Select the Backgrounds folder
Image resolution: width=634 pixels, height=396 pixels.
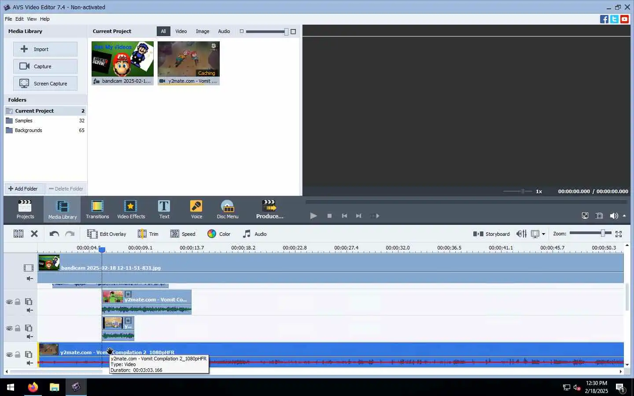(x=45, y=130)
